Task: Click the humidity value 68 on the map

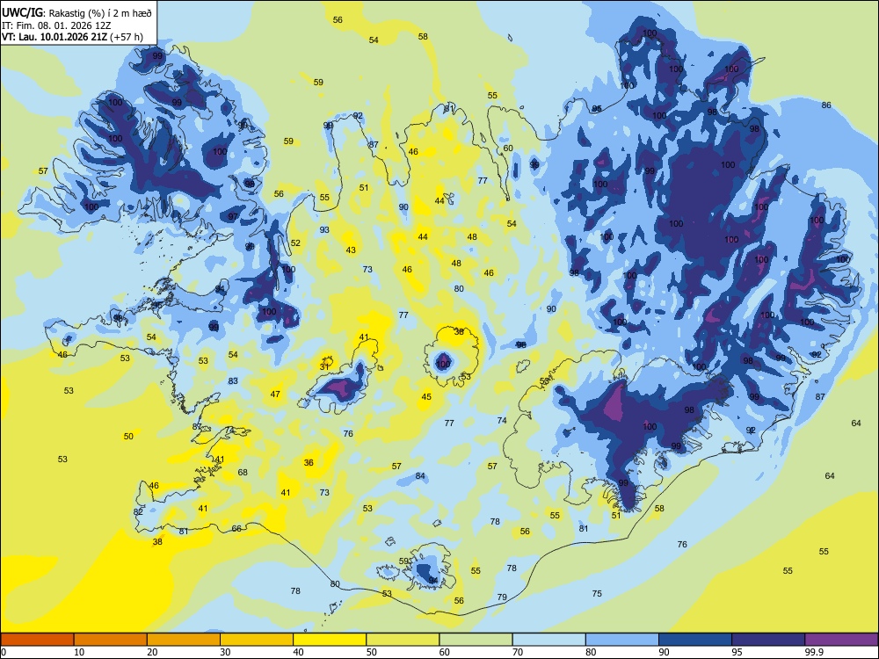Action: [243, 472]
